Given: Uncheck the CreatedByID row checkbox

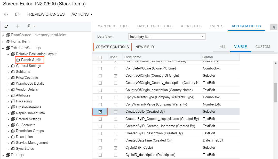Looking at the screenshot, I should (x=100, y=112).
